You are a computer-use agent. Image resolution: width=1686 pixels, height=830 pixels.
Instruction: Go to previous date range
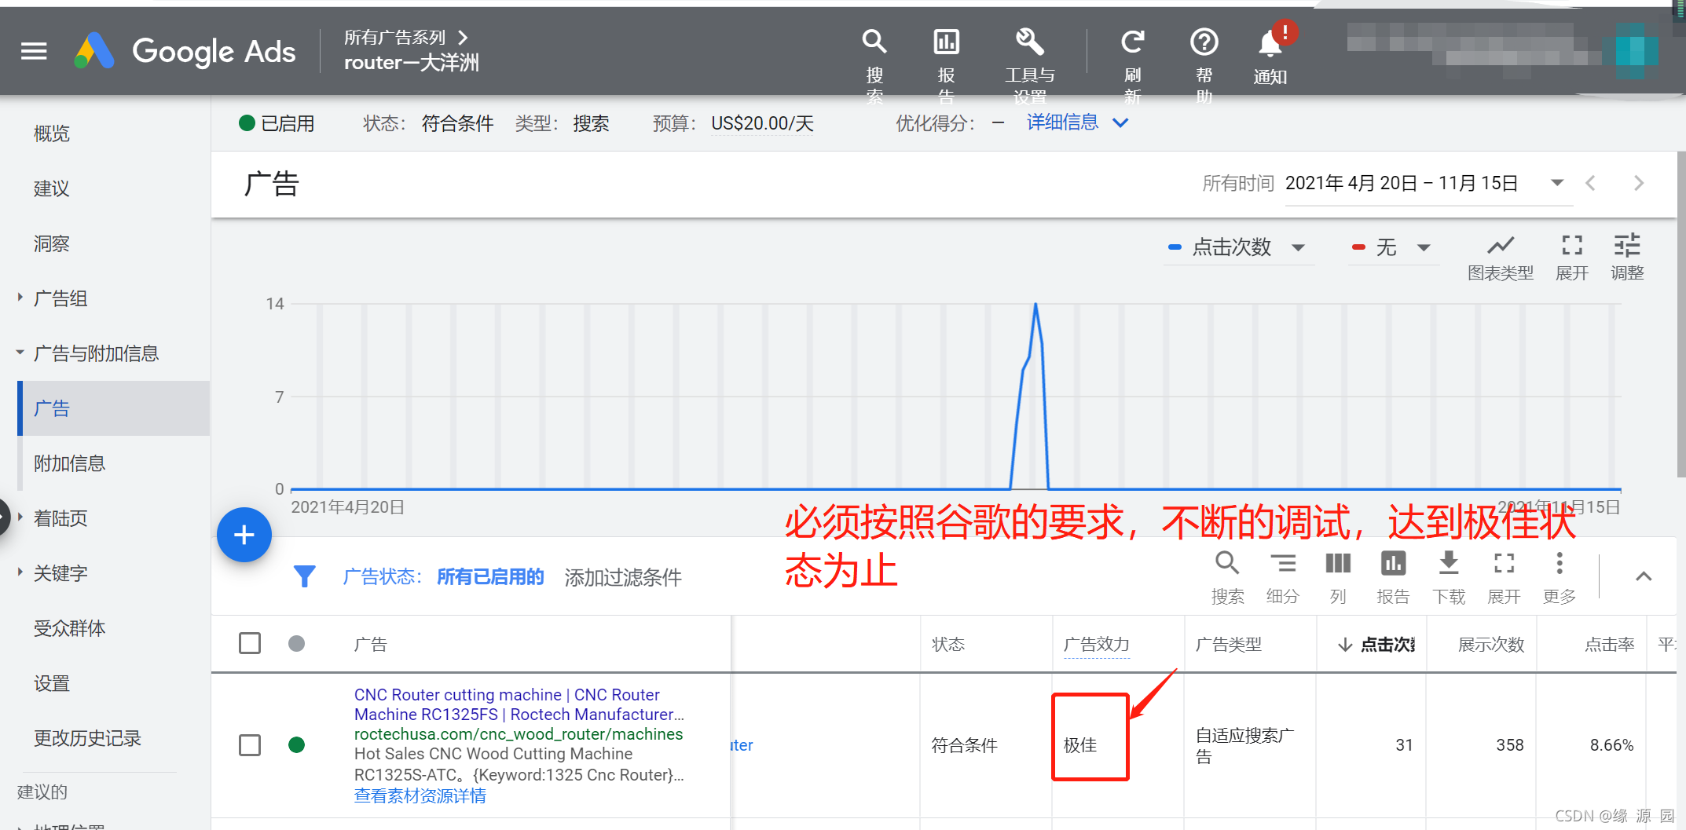pyautogui.click(x=1591, y=183)
